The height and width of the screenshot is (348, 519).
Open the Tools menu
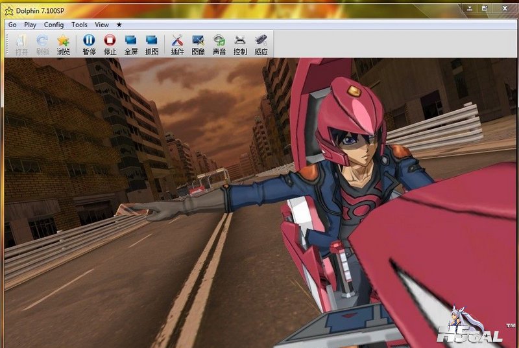pyautogui.click(x=79, y=25)
